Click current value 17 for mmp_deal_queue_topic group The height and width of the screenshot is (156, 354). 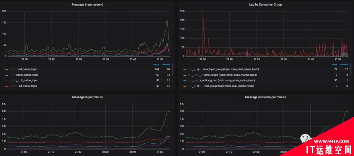tap(346, 69)
